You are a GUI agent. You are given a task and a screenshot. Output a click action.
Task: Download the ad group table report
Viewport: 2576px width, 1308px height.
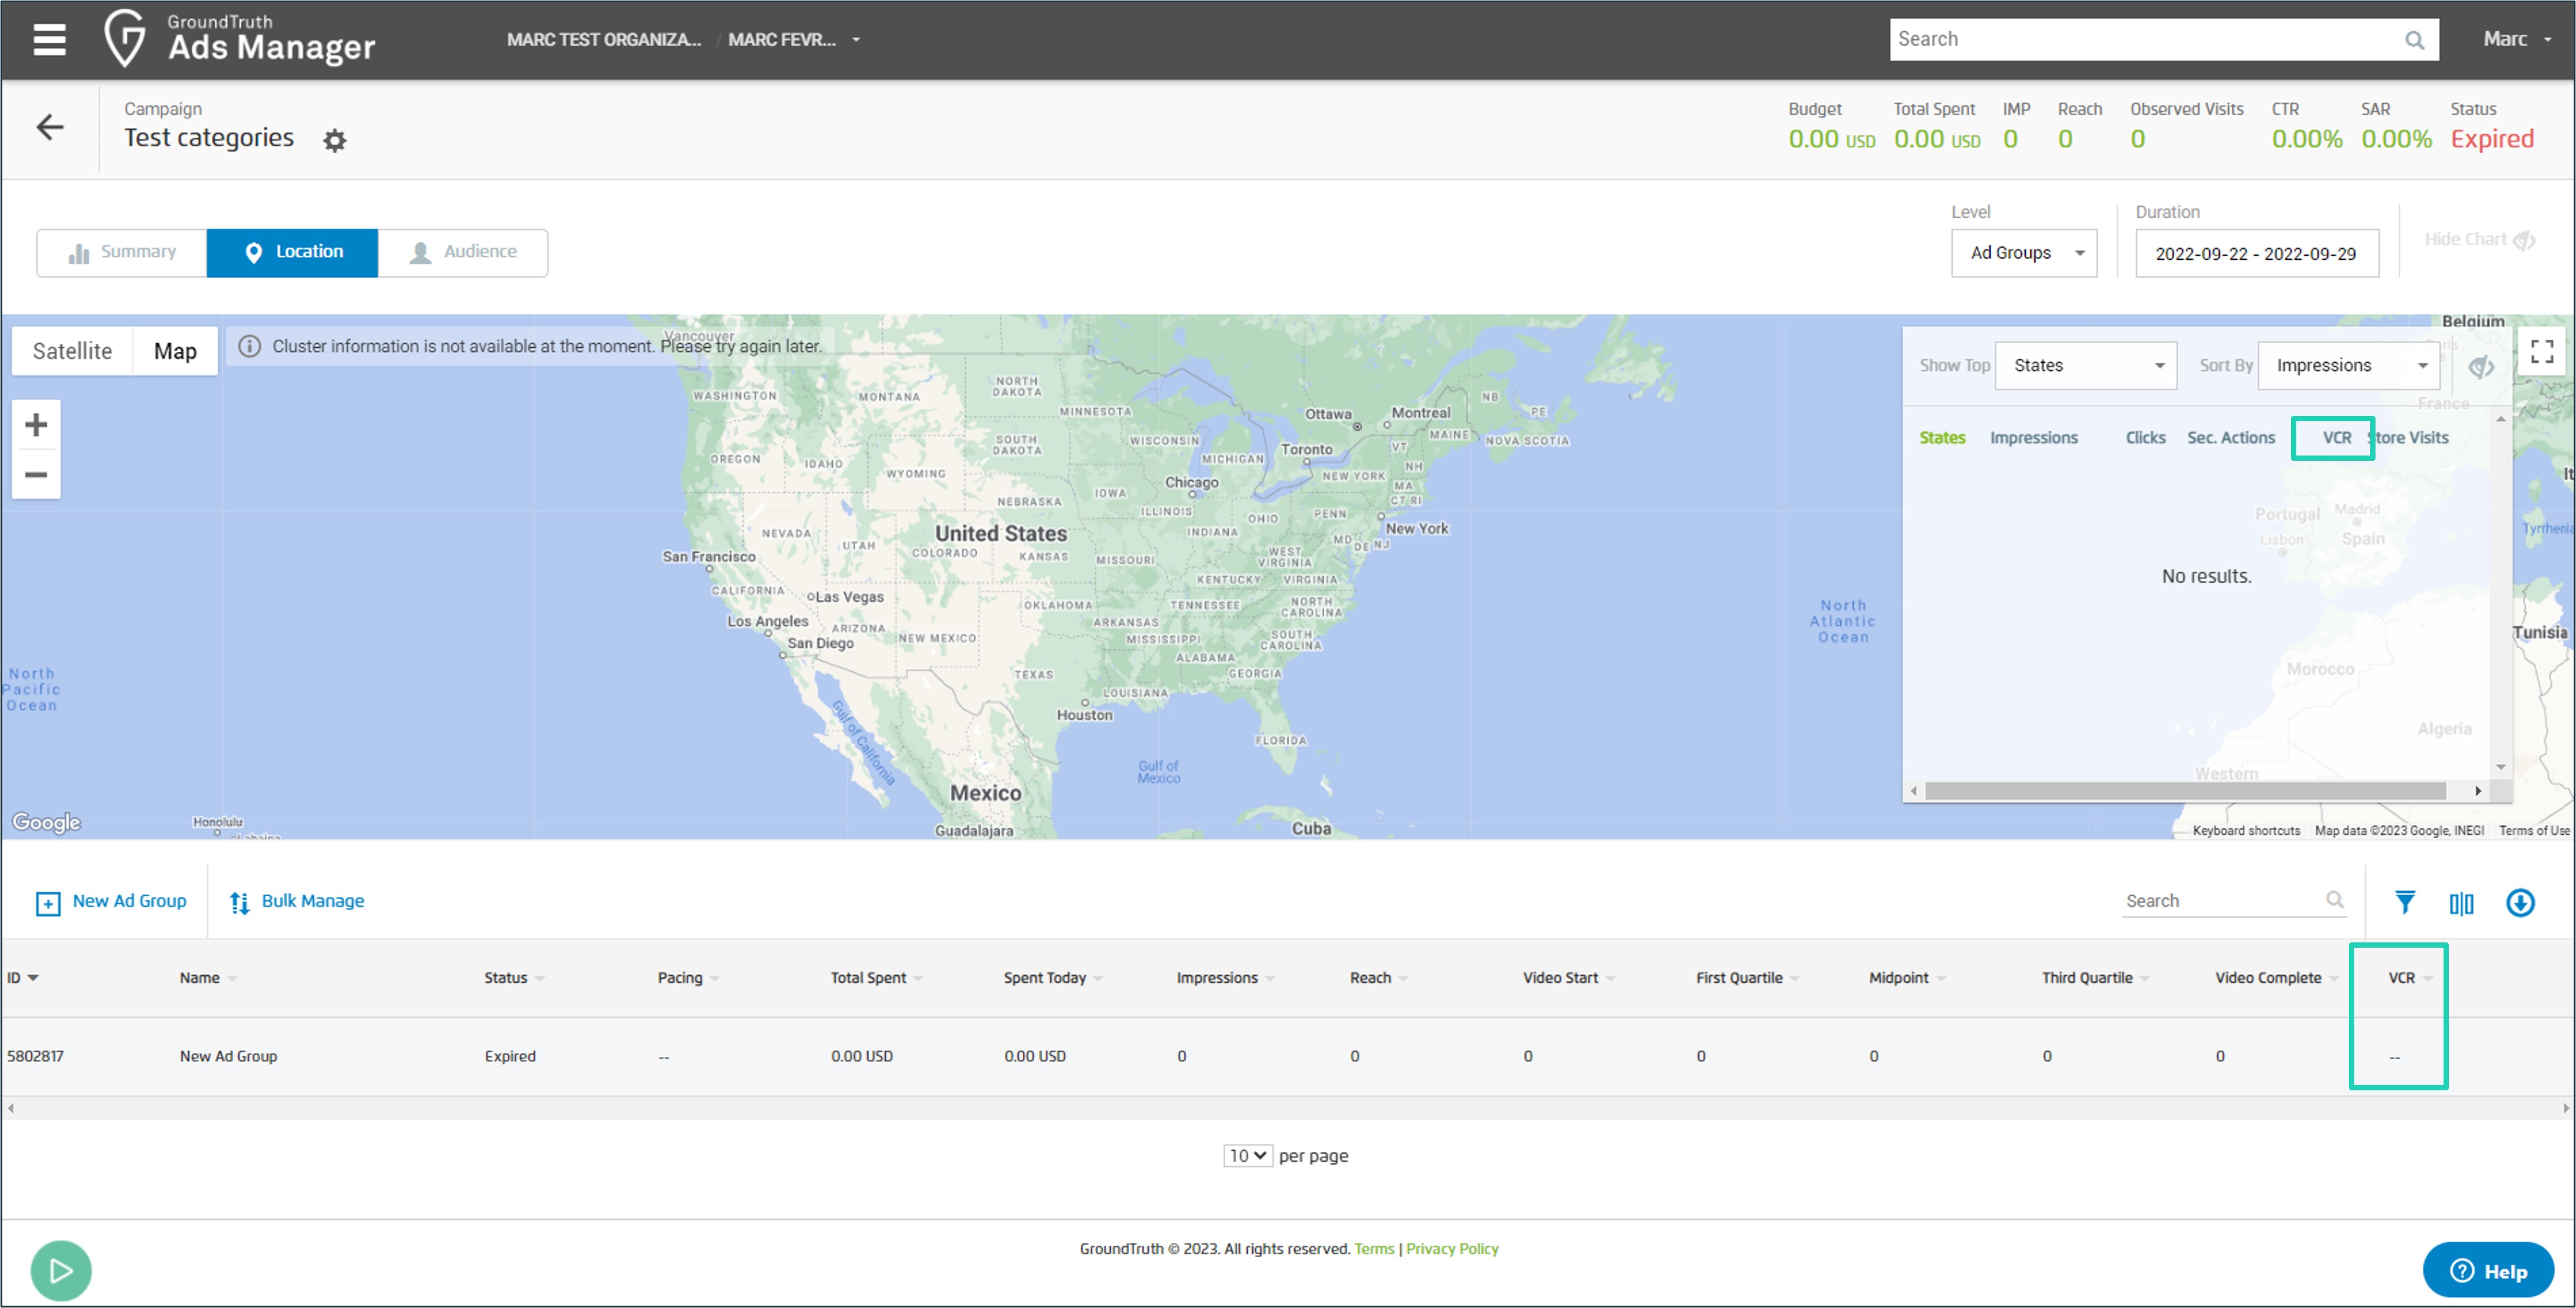coord(2520,902)
